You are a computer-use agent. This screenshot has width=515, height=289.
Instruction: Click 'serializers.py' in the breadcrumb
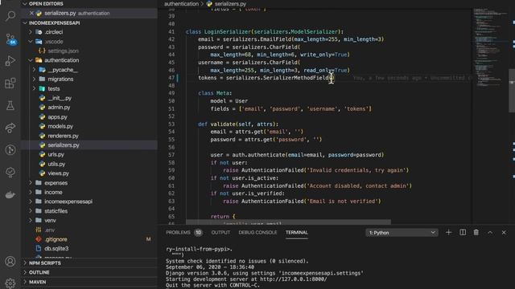click(230, 4)
